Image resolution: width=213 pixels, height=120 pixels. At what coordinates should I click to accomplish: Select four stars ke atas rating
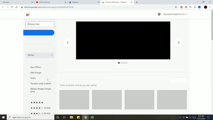(41, 108)
